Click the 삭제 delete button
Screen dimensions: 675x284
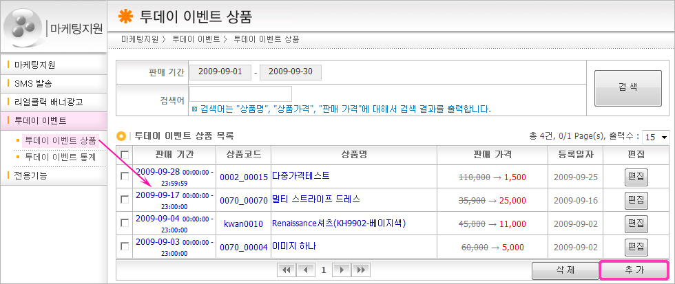click(x=565, y=270)
